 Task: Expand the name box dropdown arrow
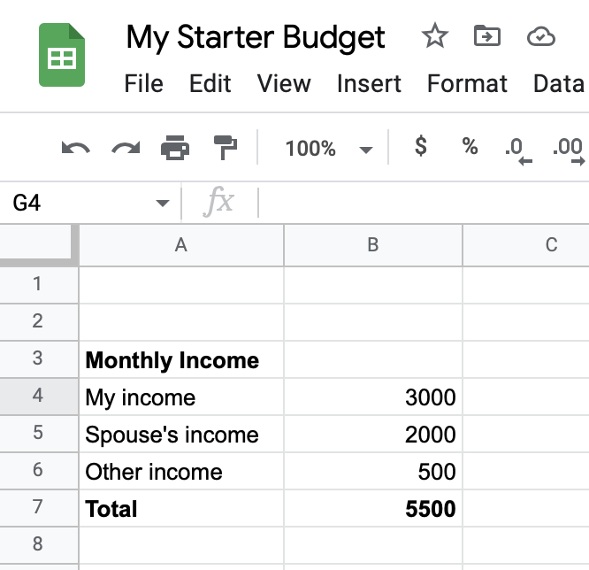coord(162,204)
